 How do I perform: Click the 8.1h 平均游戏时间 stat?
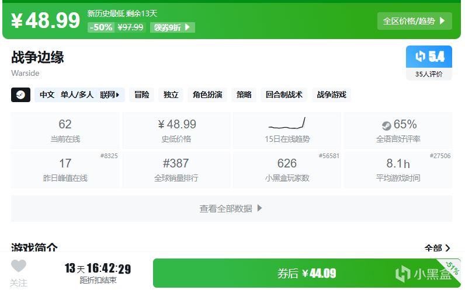tap(398, 170)
